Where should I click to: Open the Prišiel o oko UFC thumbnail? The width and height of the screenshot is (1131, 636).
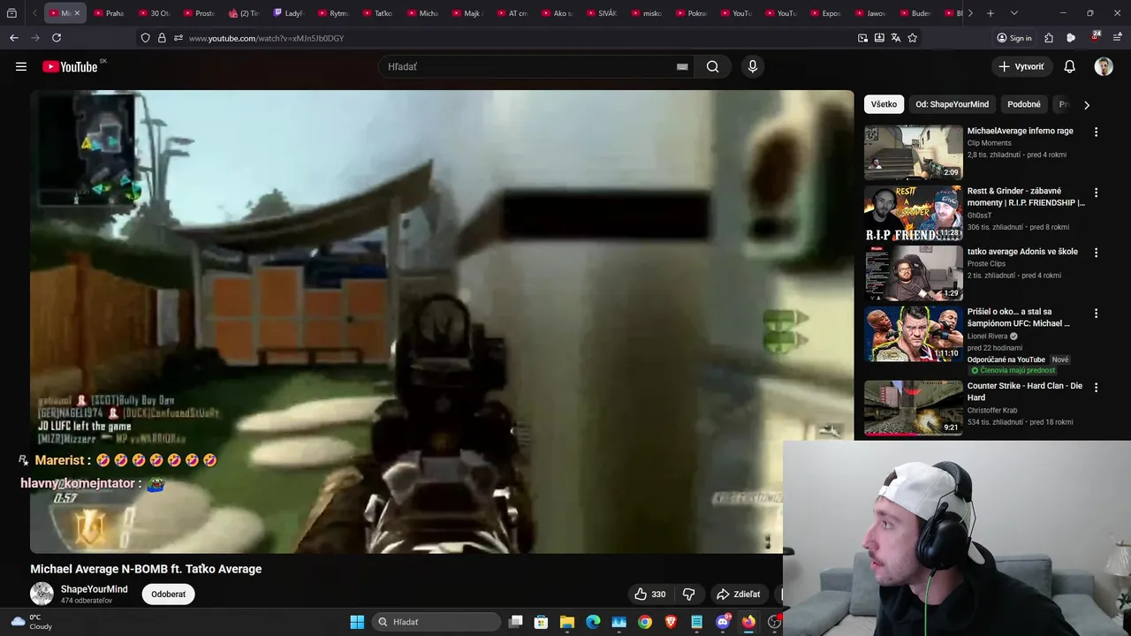(x=913, y=334)
